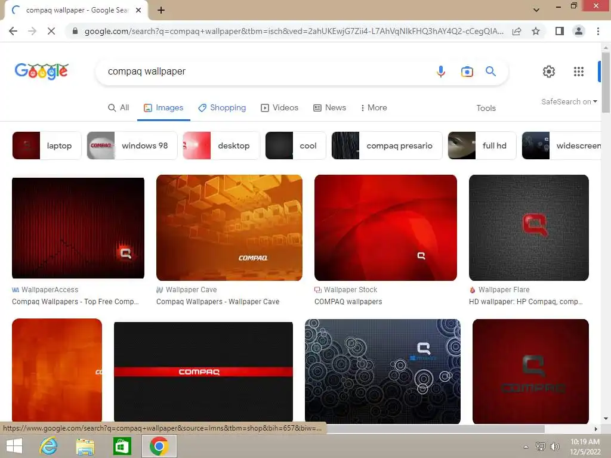Click the Google holiday logo
The height and width of the screenshot is (458, 611).
(41, 71)
